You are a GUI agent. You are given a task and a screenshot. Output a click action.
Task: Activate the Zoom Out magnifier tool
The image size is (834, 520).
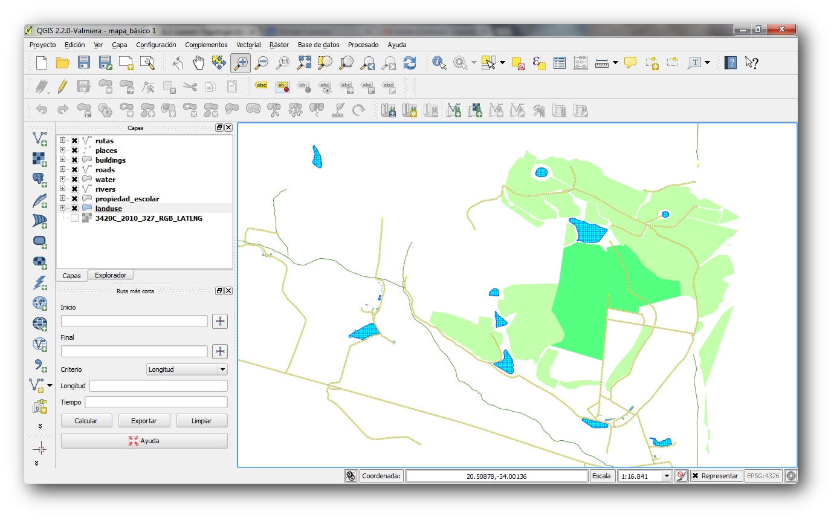pyautogui.click(x=261, y=62)
